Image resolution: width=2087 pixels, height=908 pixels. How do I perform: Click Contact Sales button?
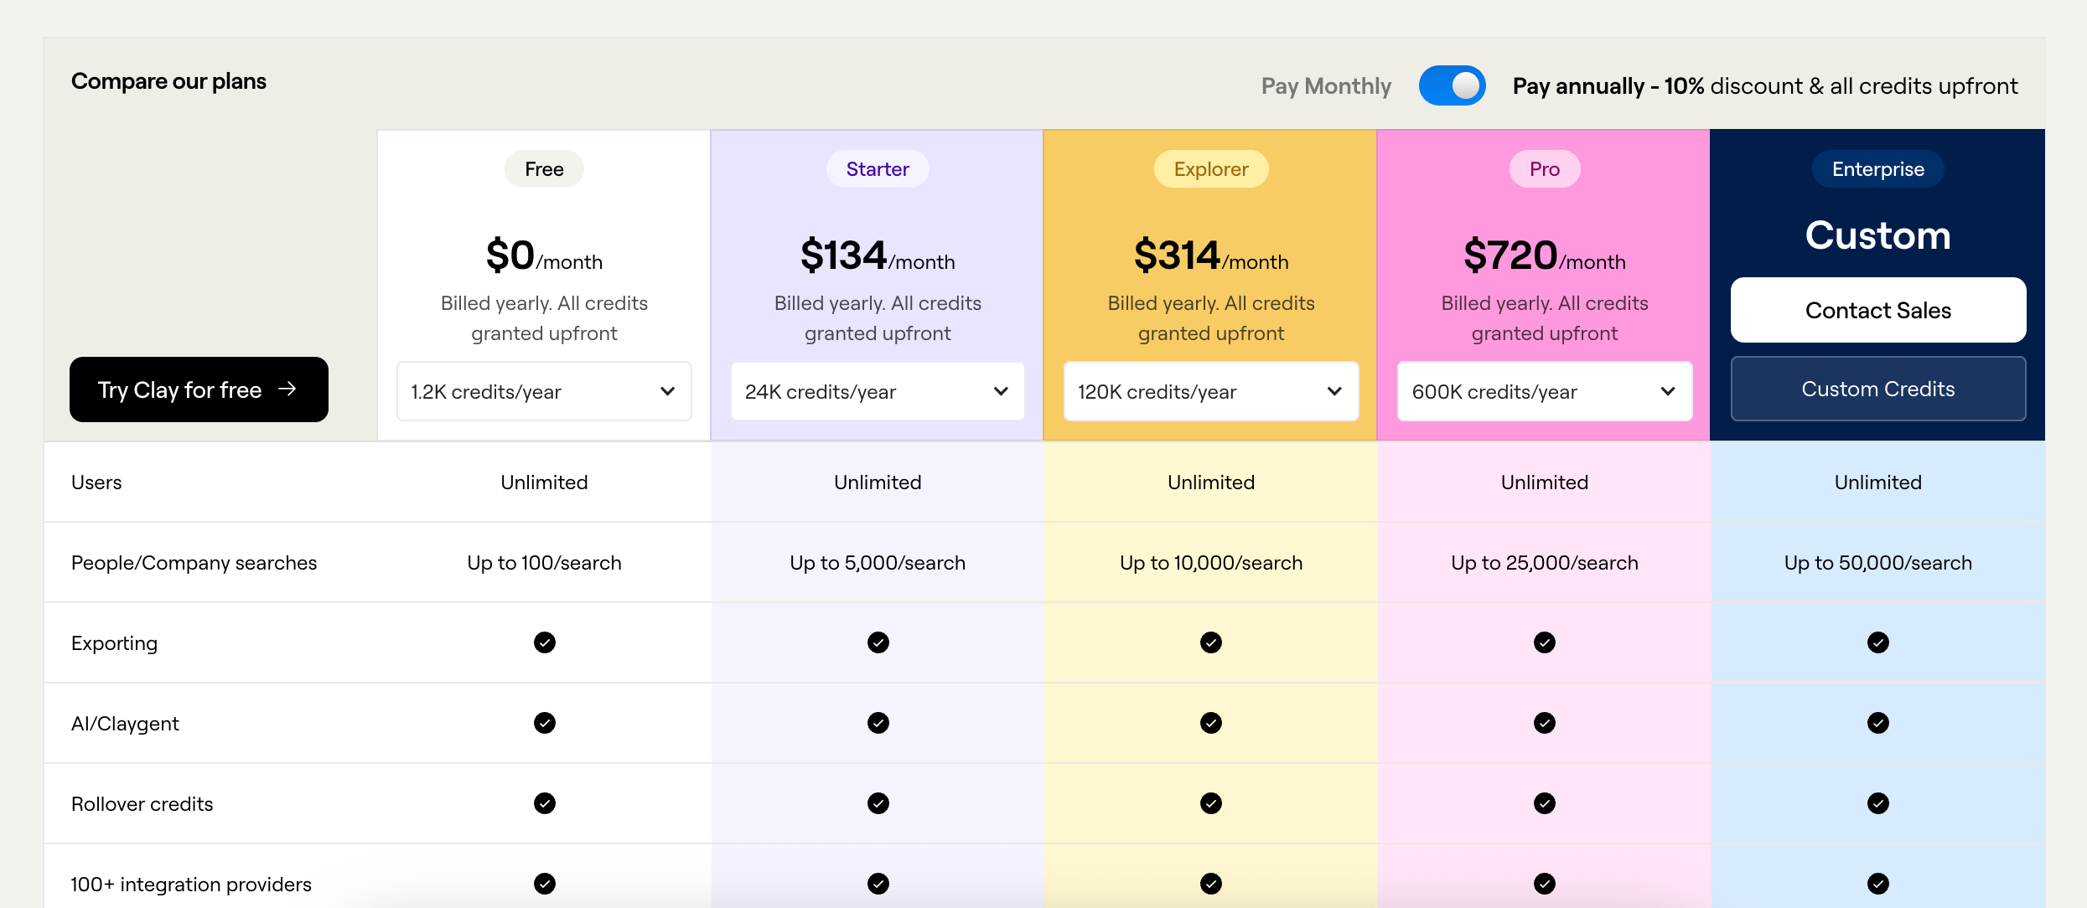point(1878,310)
